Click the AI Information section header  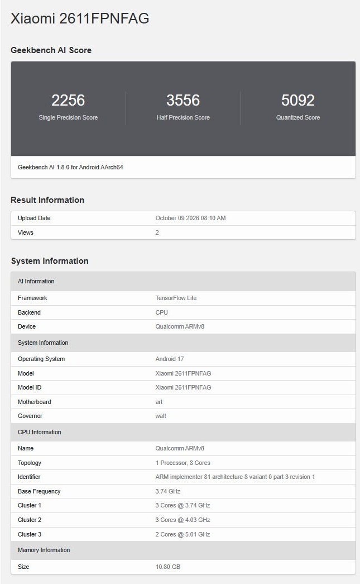coord(183,281)
